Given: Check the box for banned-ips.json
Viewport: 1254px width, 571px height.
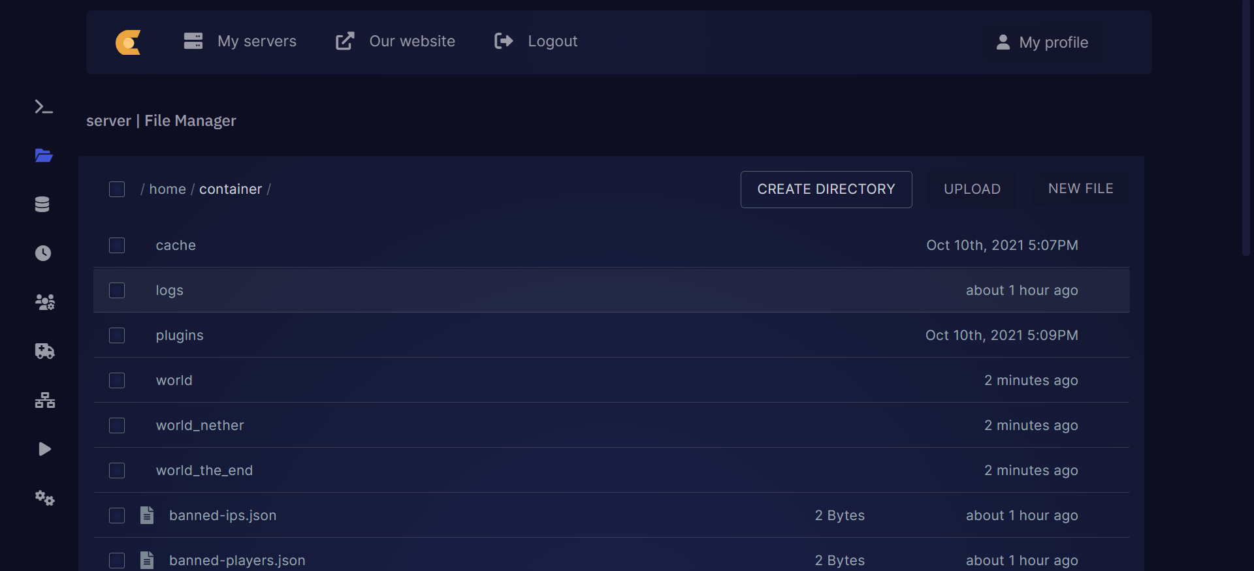Looking at the screenshot, I should [117, 516].
